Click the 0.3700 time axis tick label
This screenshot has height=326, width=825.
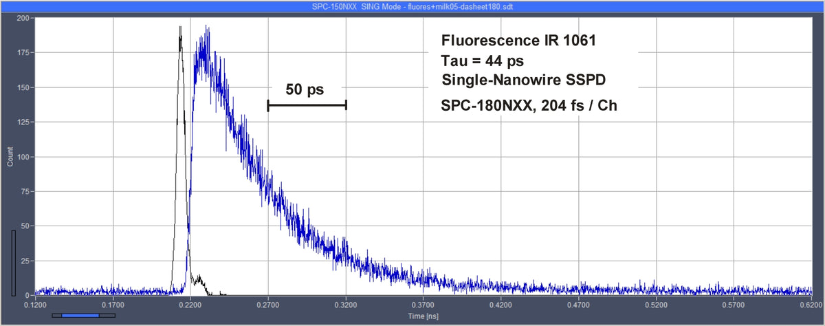tap(423, 303)
